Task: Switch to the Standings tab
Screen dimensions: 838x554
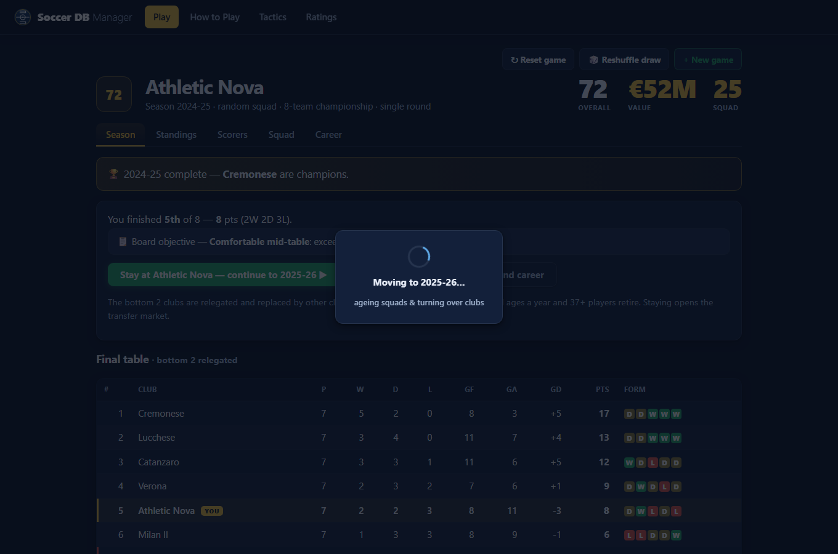Action: (176, 135)
